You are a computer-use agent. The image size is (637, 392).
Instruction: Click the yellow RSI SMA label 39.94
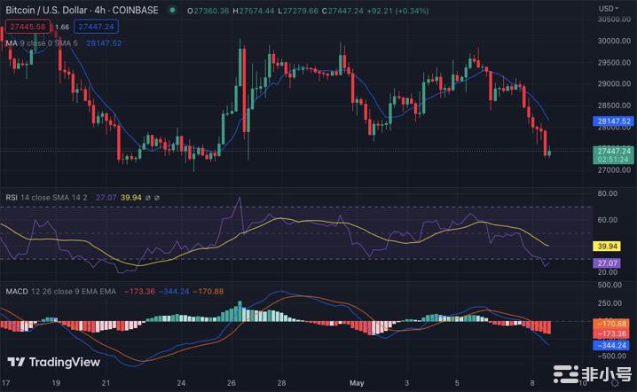609,247
